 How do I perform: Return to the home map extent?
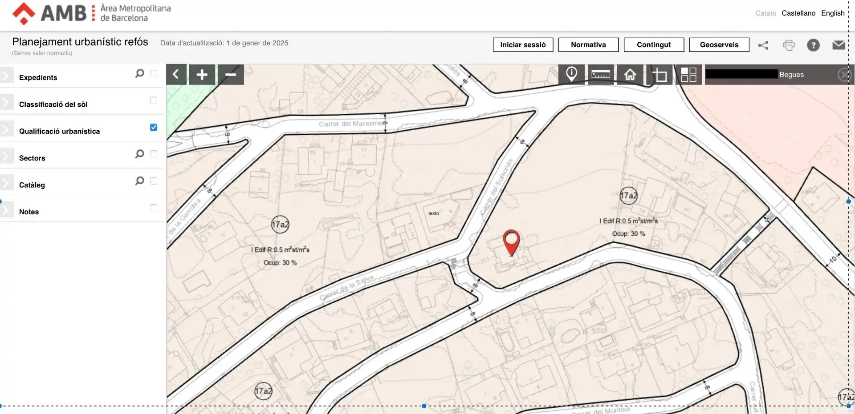point(630,75)
